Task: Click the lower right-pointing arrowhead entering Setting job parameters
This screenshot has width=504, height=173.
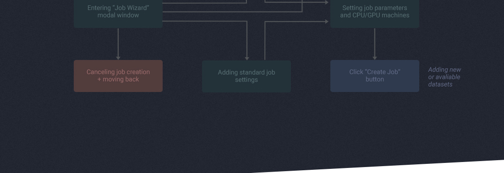Action: tap(327, 22)
